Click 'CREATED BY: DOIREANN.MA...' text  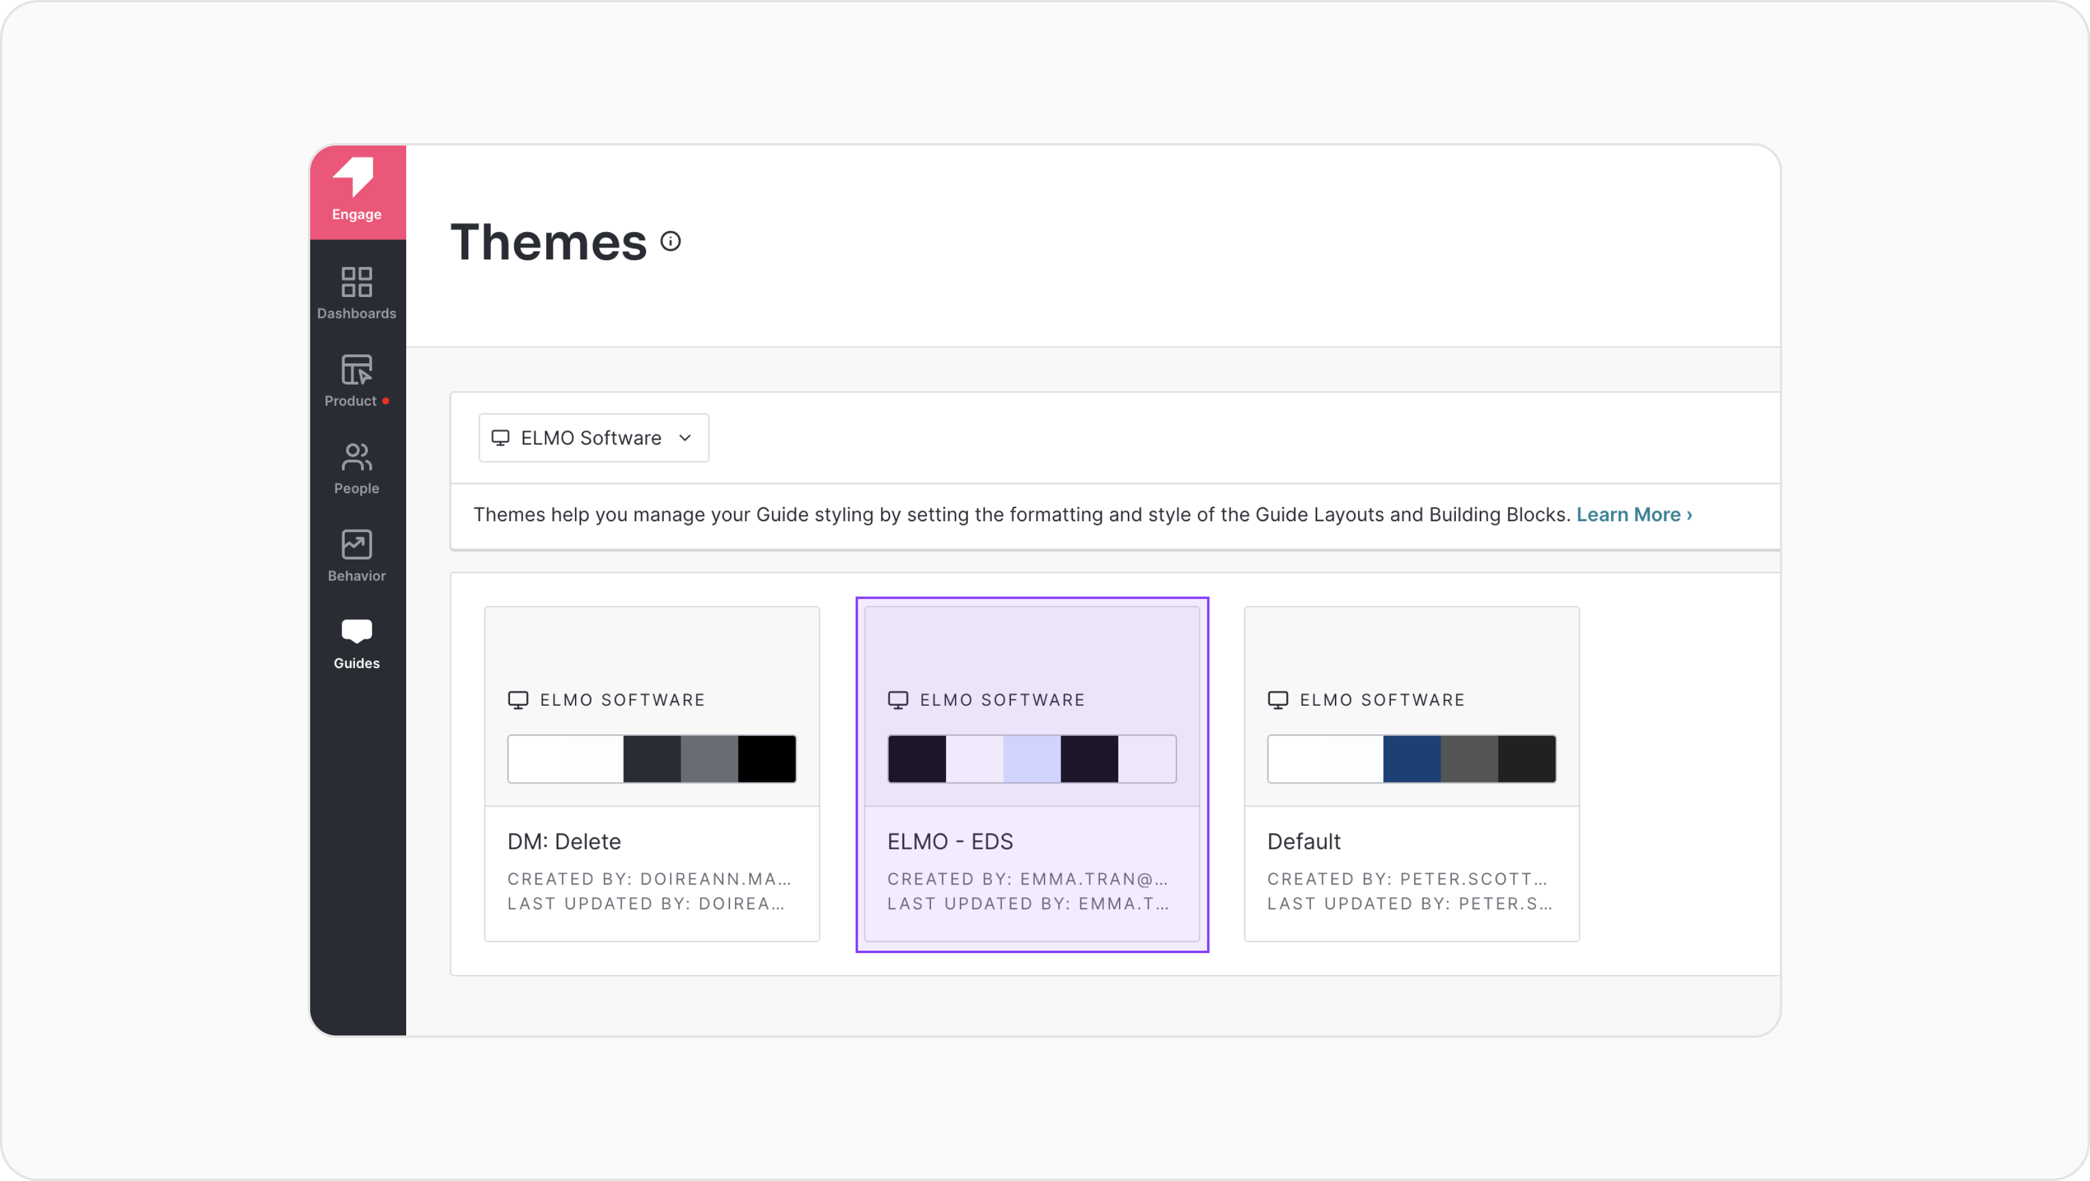649,879
